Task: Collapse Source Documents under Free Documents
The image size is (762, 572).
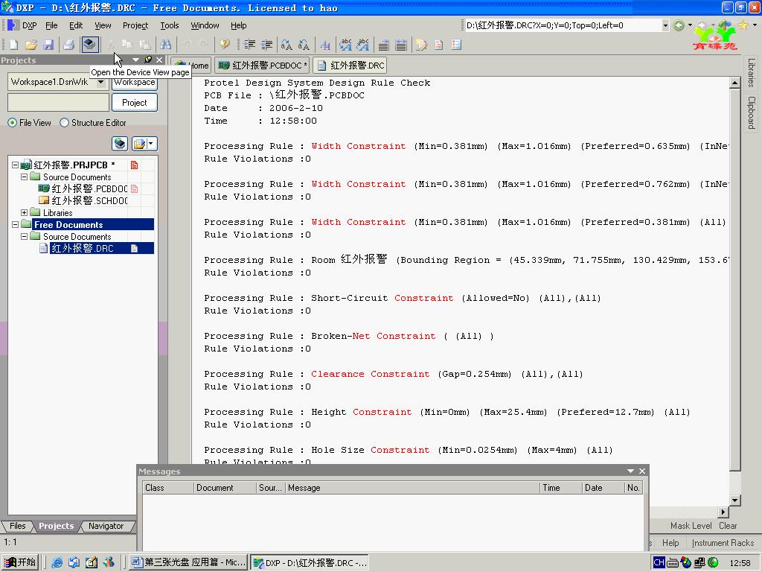Action: [24, 236]
